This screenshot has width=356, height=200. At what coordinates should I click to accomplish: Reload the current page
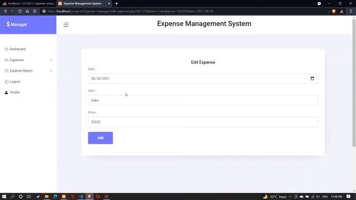pyautogui.click(x=20, y=11)
